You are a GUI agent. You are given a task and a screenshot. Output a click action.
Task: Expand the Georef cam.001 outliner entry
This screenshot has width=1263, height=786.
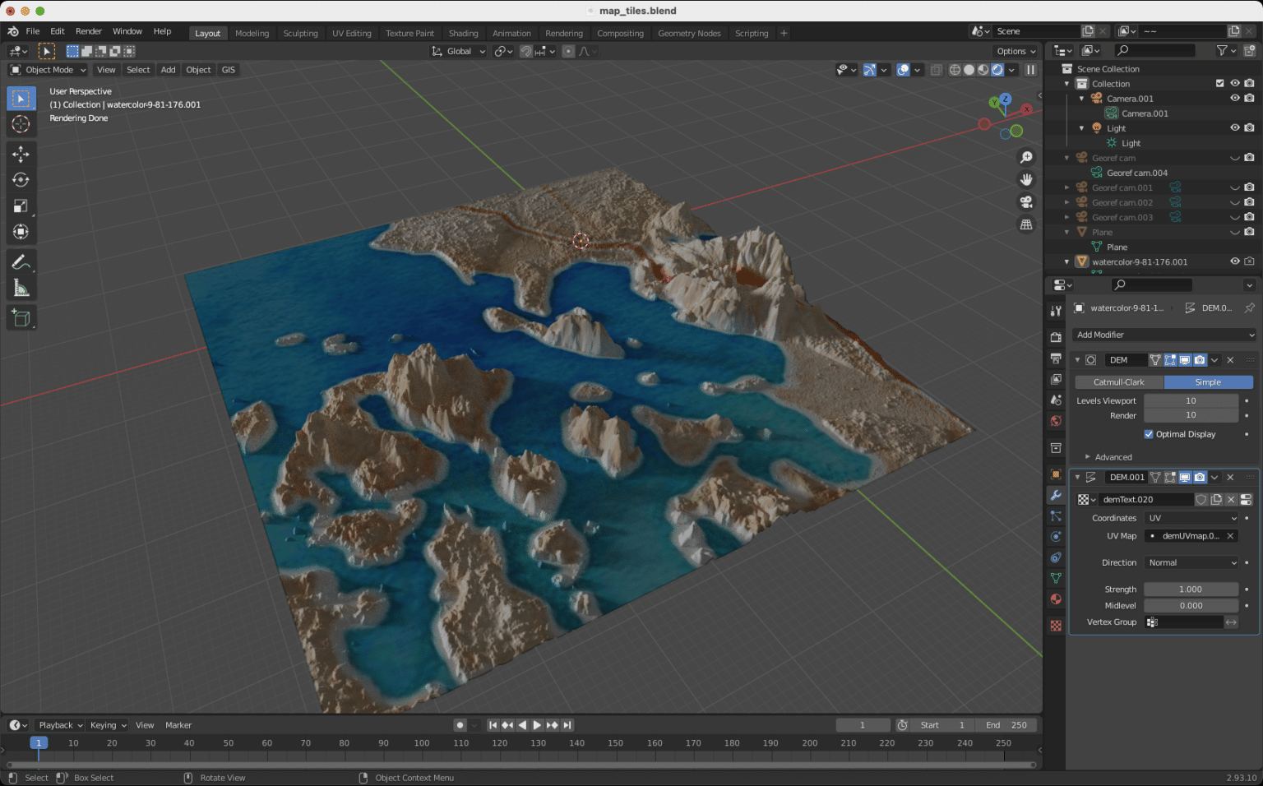click(1067, 187)
